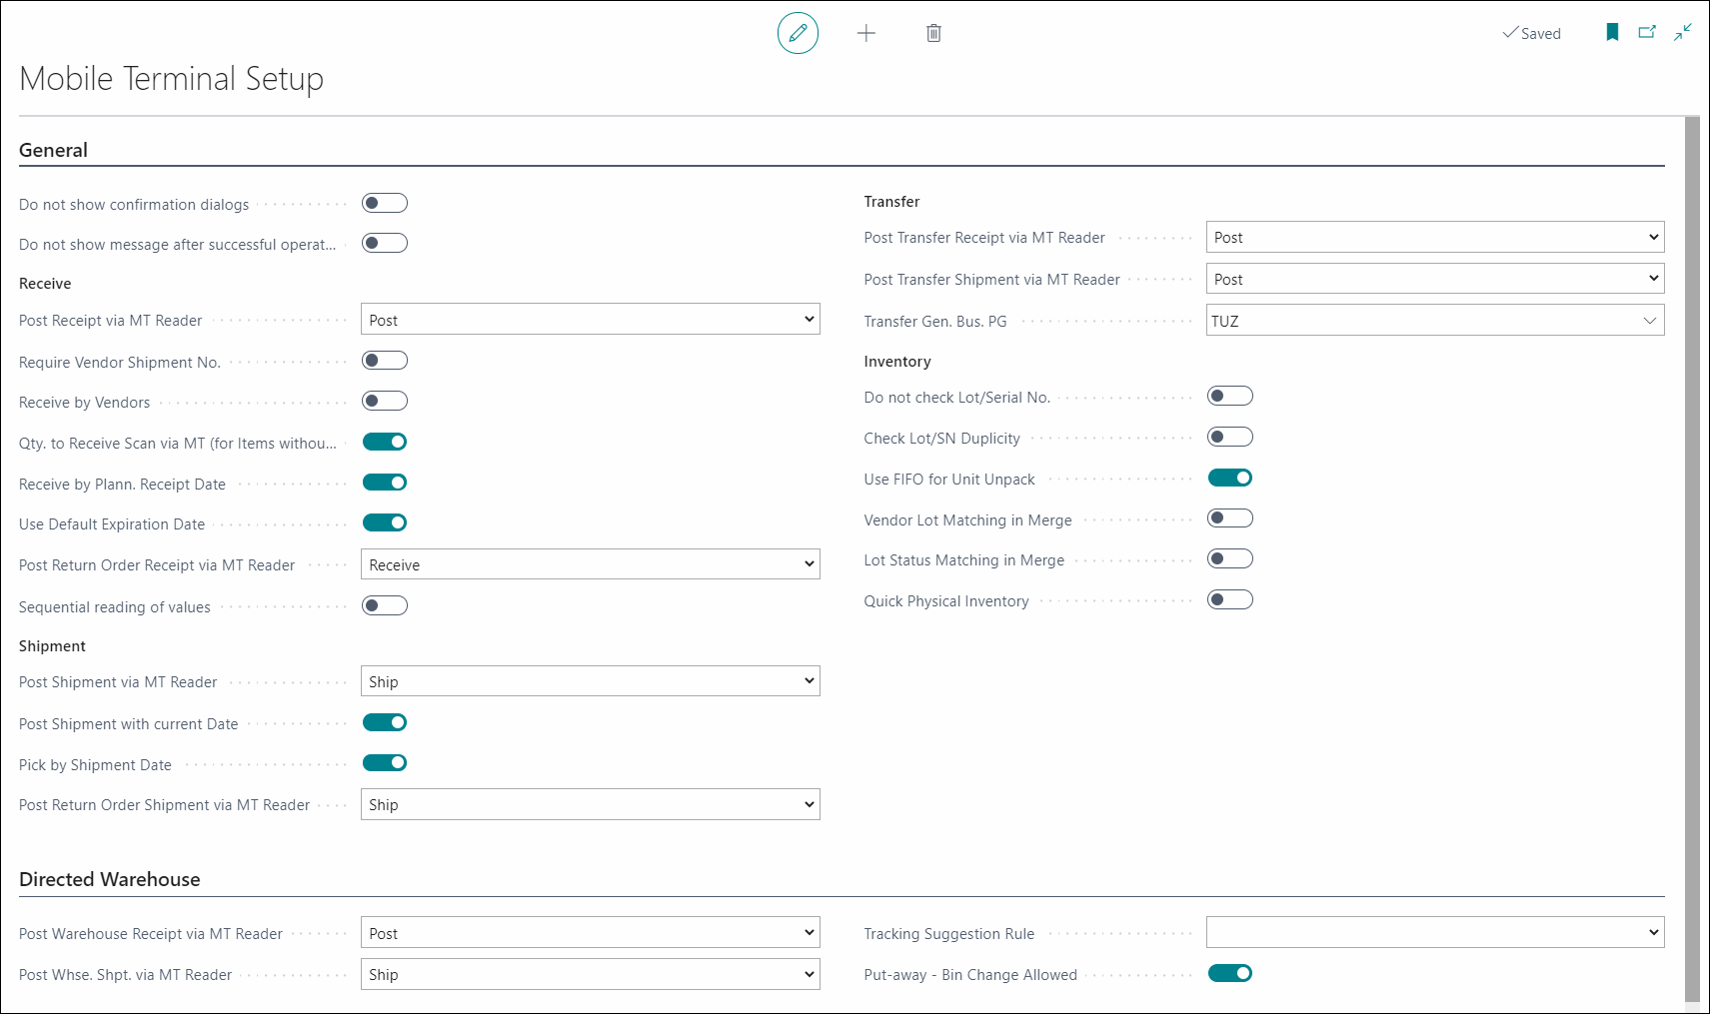Image resolution: width=1710 pixels, height=1014 pixels.
Task: Enable Sequential reading of values
Action: pyautogui.click(x=385, y=605)
